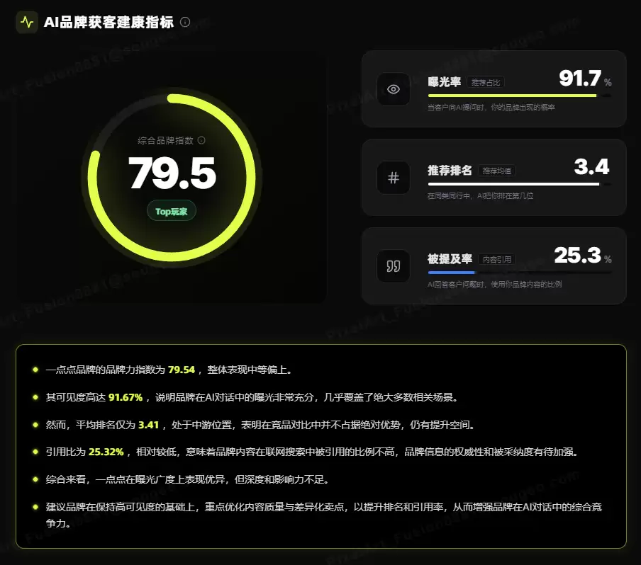This screenshot has width=641, height=565.
Task: Click the description AI回答客户问题时，使用你品牌内容的比例
Action: pyautogui.click(x=495, y=284)
